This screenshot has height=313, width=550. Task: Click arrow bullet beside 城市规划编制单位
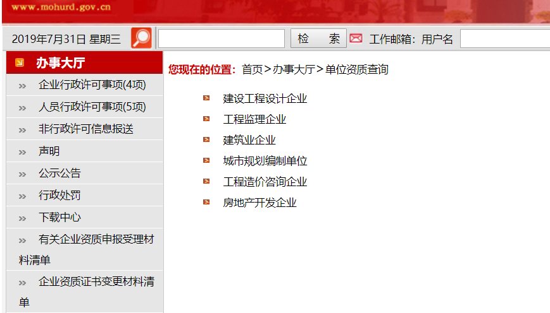(x=206, y=160)
